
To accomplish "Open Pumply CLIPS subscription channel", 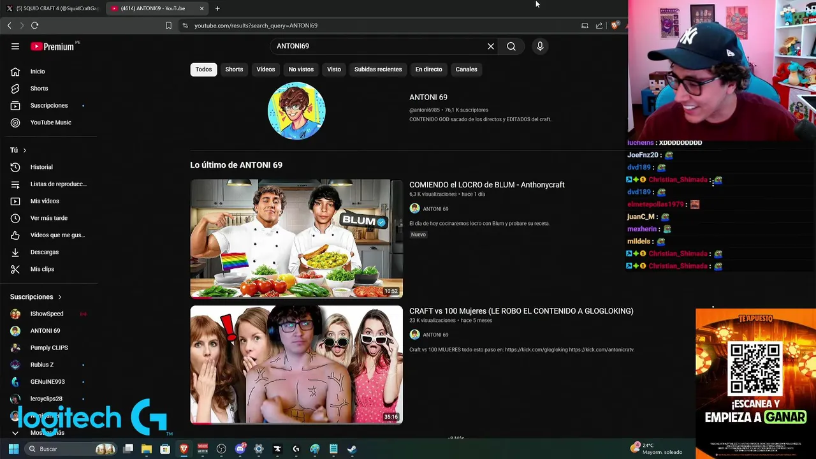I will (48, 347).
